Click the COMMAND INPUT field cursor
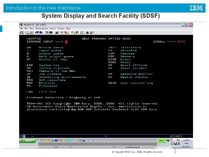The image size is (209, 157). pos(66,42)
